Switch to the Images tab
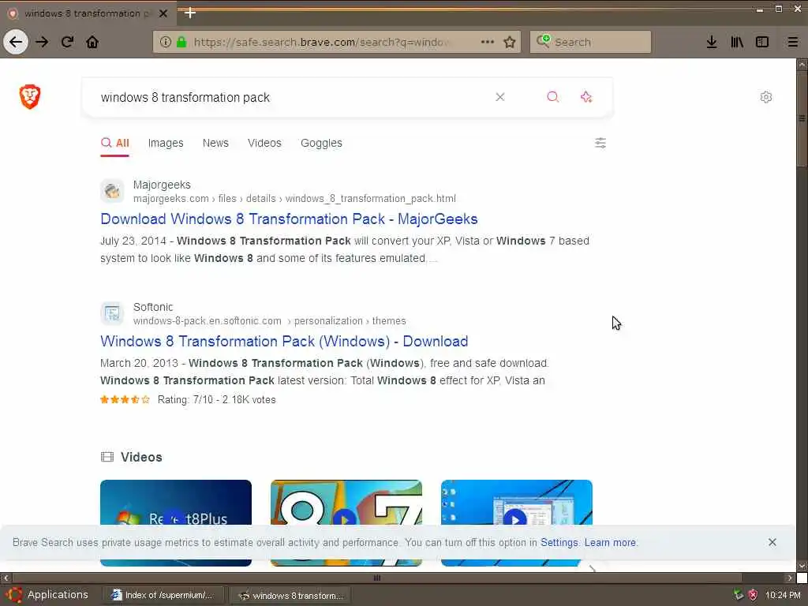This screenshot has width=808, height=606. [166, 143]
